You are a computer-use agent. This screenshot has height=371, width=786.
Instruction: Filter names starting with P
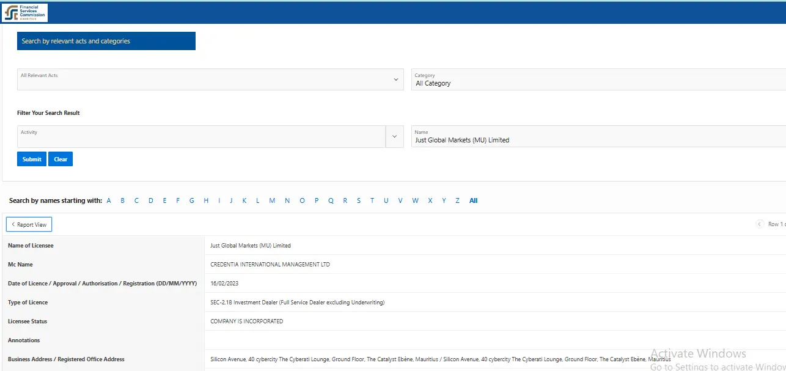317,200
